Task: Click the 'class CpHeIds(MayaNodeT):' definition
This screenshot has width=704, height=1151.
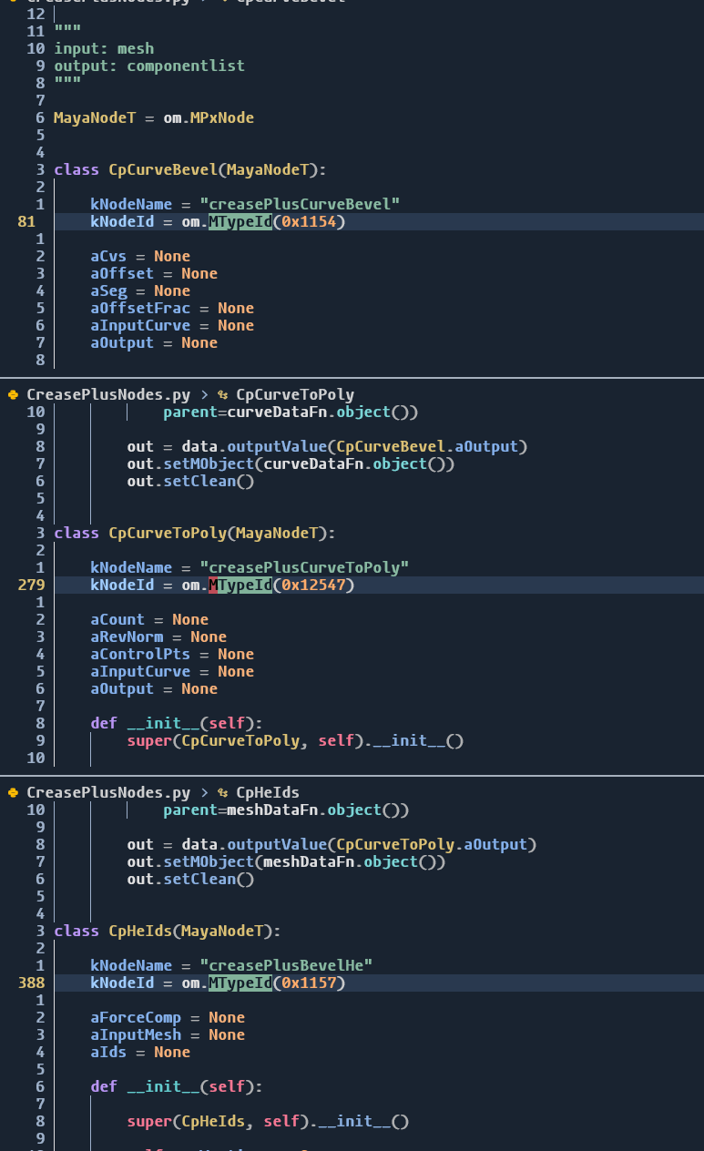Action: (168, 931)
